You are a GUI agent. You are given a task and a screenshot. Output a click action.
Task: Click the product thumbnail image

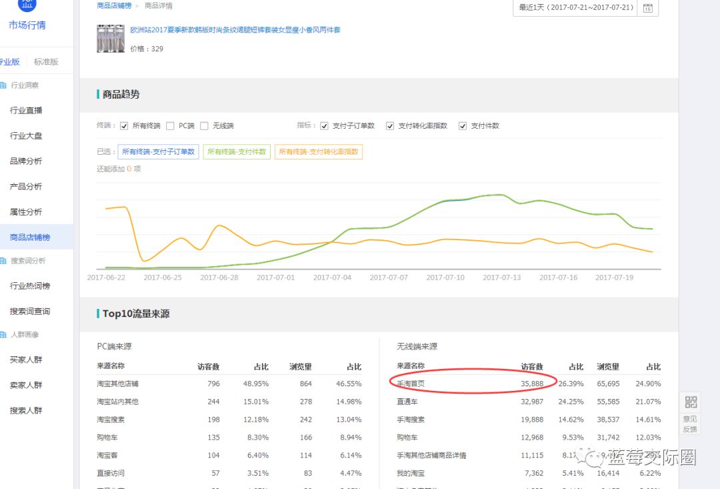[110, 39]
